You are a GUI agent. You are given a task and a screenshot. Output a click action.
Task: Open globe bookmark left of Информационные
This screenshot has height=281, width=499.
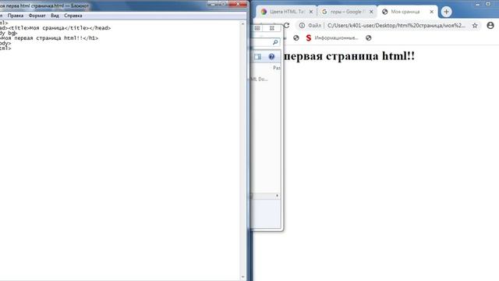click(296, 38)
